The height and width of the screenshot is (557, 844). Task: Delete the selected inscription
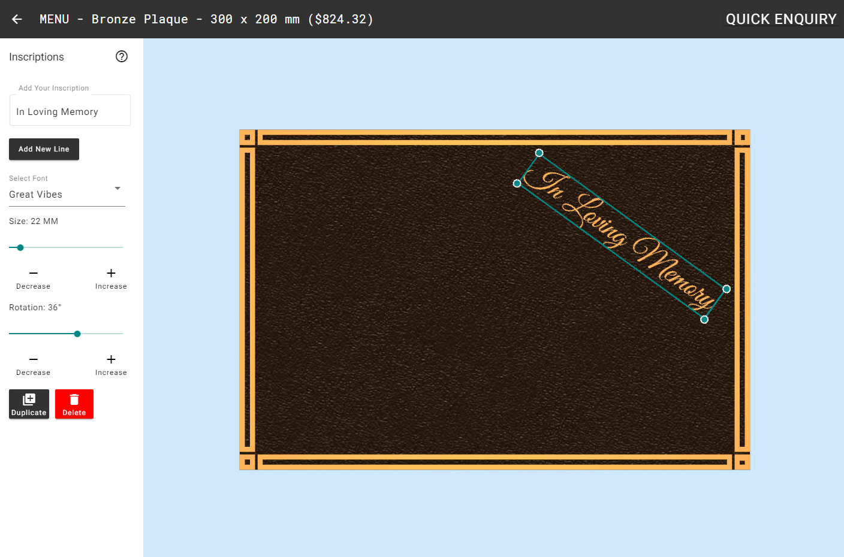[x=74, y=404]
